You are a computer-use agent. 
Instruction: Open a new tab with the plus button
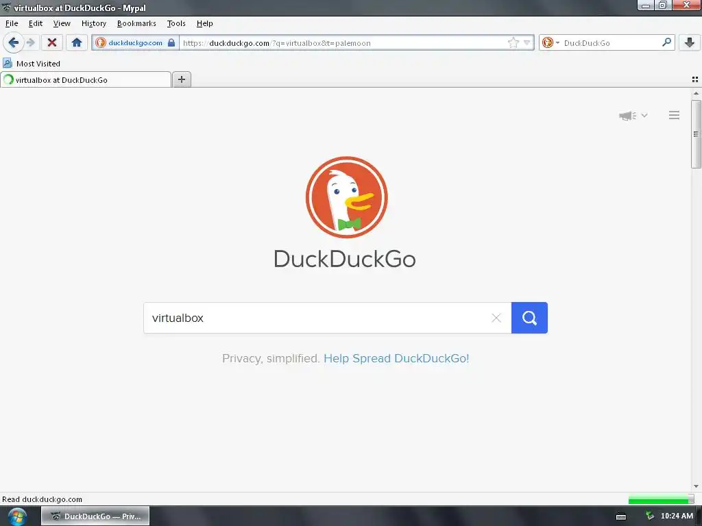coord(182,79)
